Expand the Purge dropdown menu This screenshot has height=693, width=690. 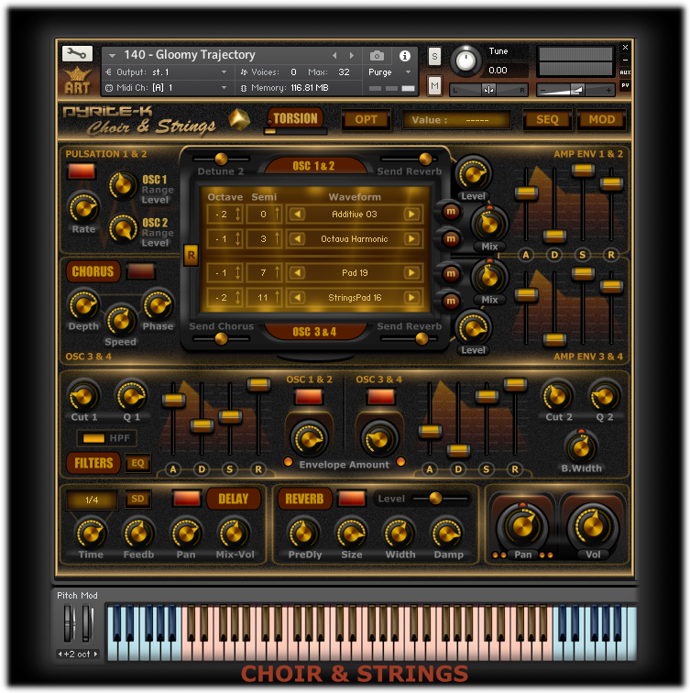pos(406,71)
